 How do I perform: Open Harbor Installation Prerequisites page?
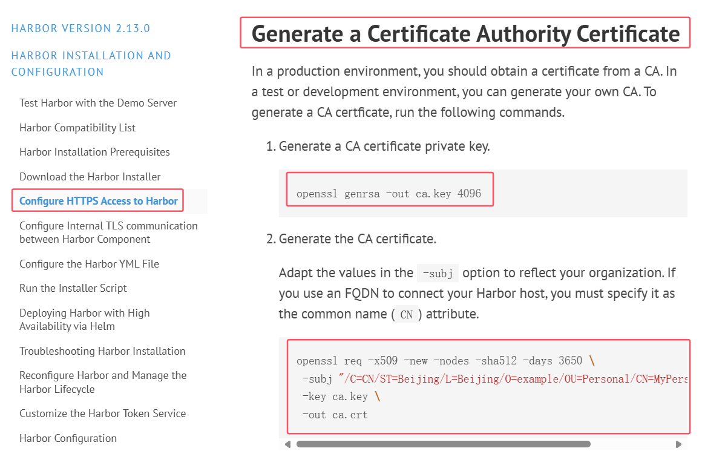94,153
